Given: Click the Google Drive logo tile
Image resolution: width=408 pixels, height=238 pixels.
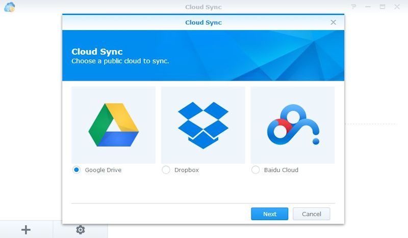Looking at the screenshot, I should [113, 125].
